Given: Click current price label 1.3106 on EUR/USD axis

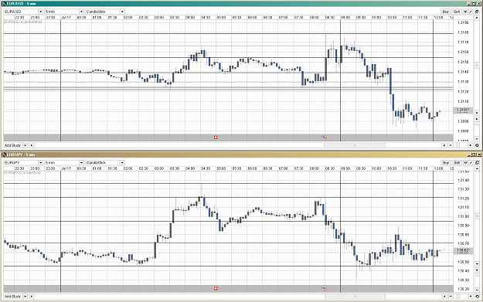Looking at the screenshot, I should [x=463, y=110].
